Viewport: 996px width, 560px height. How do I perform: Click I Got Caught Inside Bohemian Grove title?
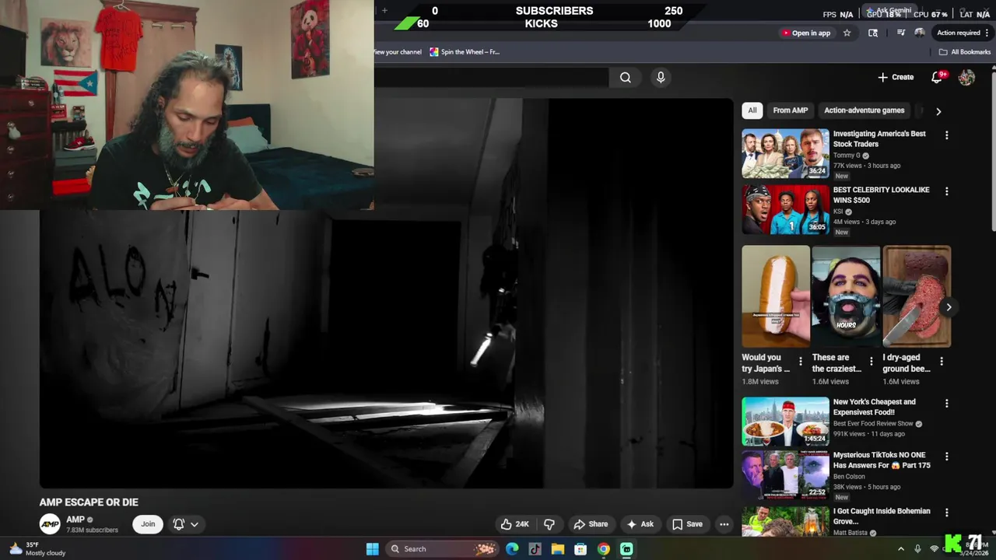pyautogui.click(x=882, y=516)
